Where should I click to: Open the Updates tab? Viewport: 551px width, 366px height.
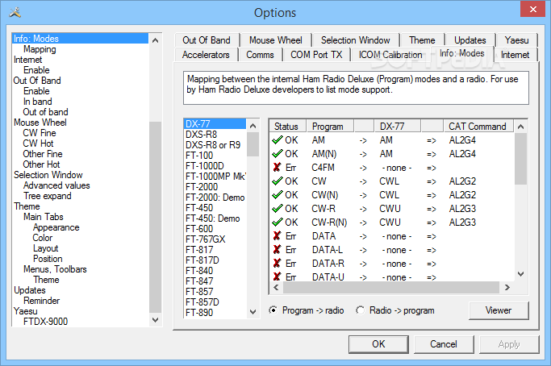pos(470,40)
